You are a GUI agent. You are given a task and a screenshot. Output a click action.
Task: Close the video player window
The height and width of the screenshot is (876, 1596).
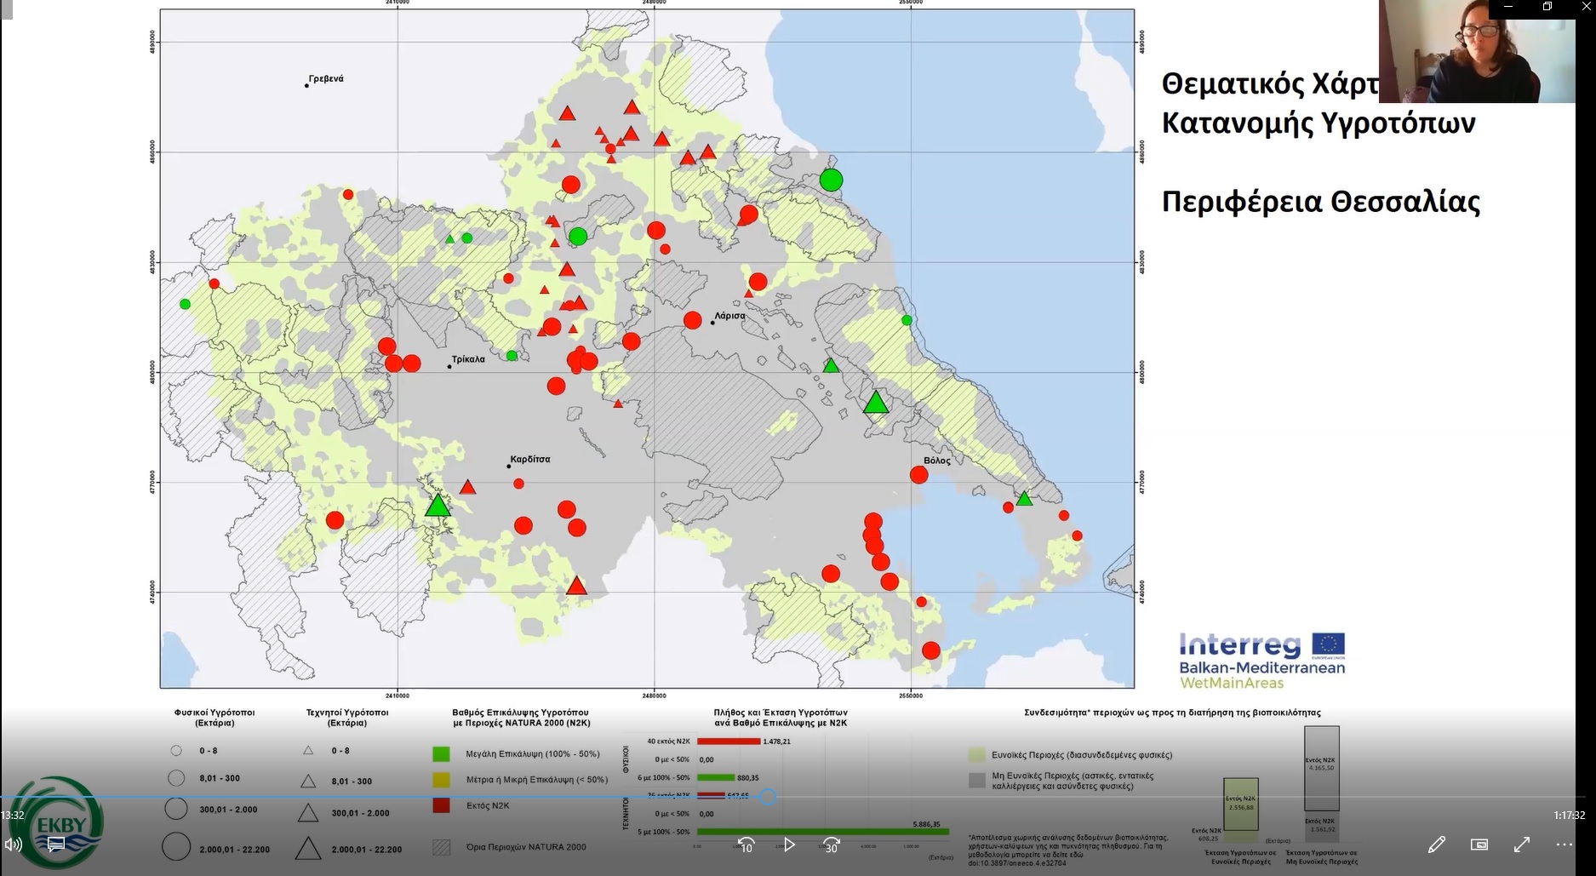click(x=1586, y=7)
